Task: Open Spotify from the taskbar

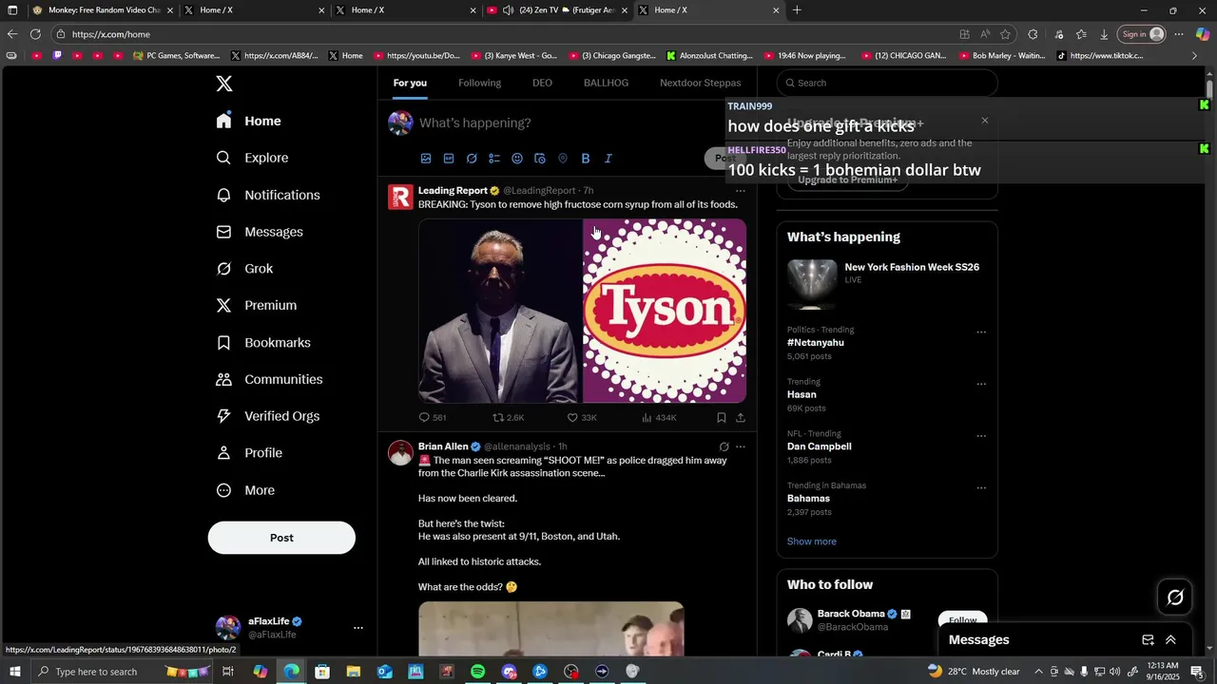Action: point(477,672)
